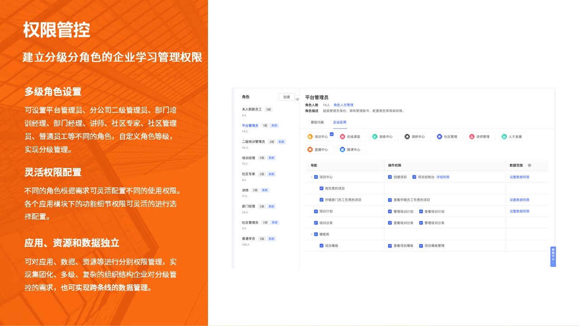Click the 创建 button to create a role

[286, 96]
